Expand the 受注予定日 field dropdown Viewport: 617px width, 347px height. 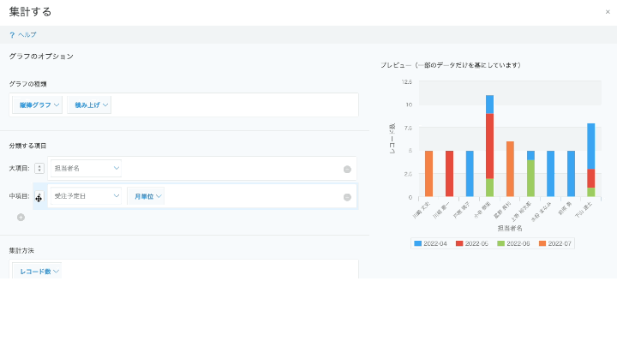86,196
